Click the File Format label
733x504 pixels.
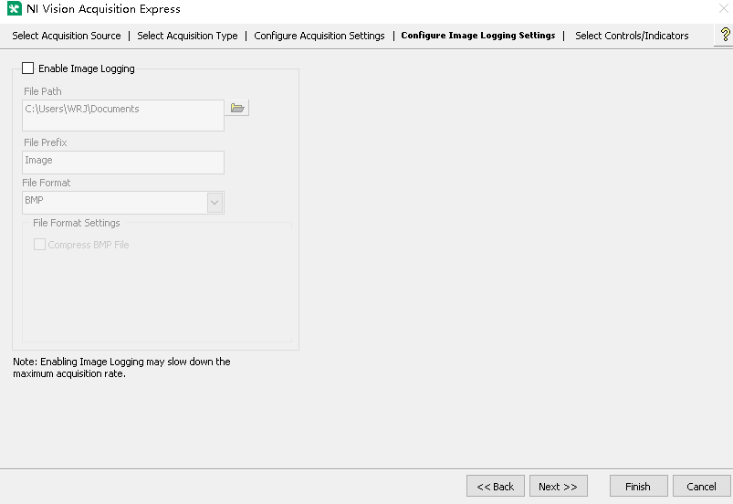(x=47, y=183)
